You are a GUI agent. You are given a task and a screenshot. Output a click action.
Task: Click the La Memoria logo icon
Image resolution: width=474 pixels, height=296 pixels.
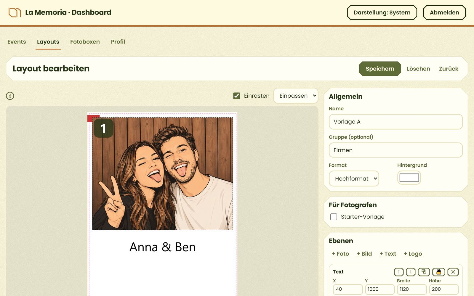(15, 12)
